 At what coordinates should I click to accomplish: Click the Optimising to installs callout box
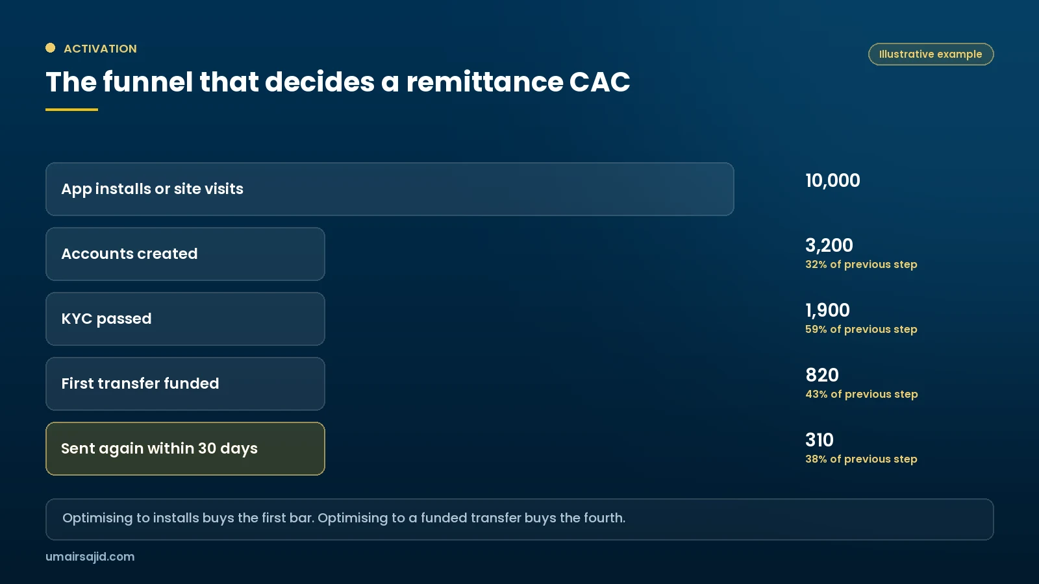[x=519, y=519]
